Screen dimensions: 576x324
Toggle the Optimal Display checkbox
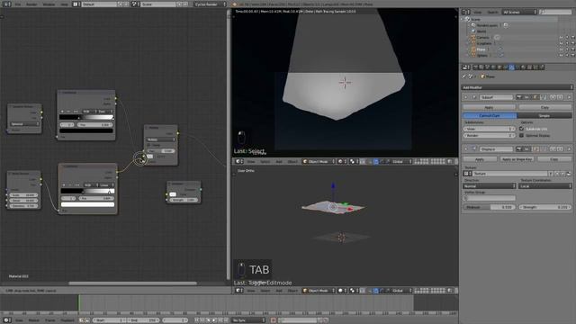(522, 136)
